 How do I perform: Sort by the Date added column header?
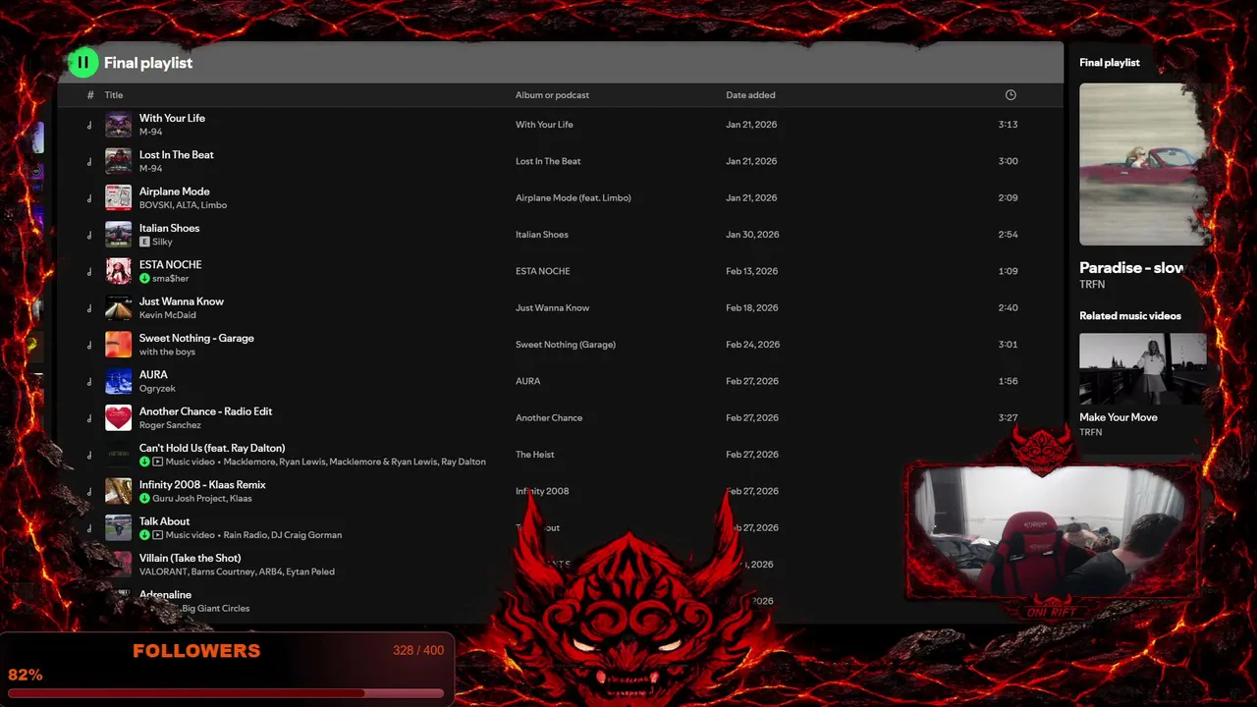(x=750, y=95)
